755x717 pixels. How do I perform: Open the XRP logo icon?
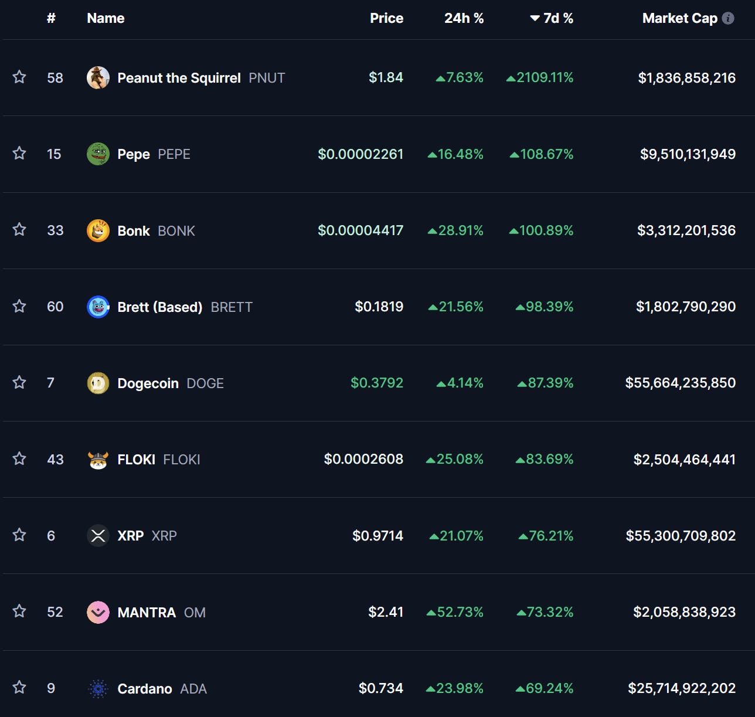tap(98, 536)
